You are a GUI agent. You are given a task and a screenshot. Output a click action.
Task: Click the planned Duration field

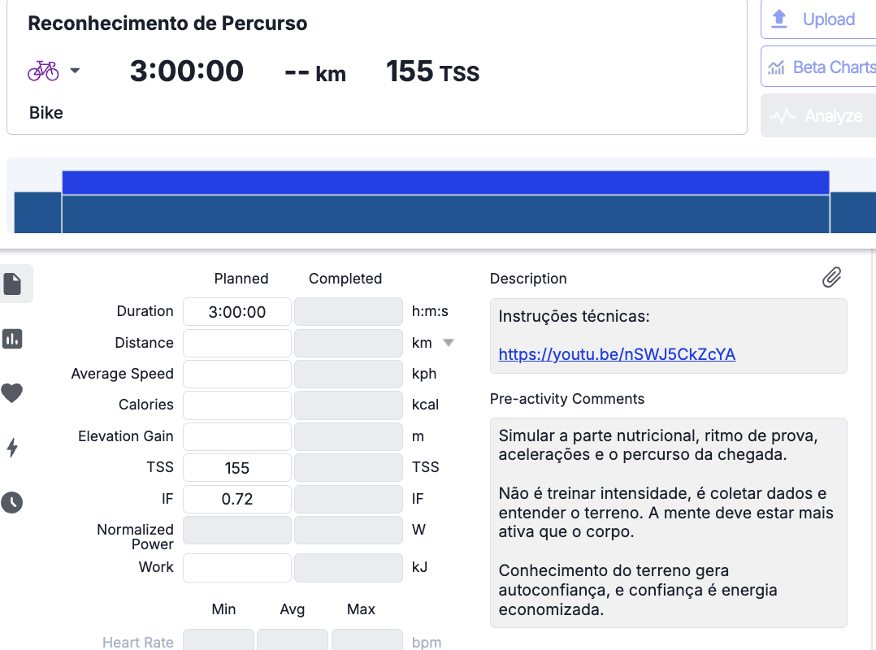236,312
